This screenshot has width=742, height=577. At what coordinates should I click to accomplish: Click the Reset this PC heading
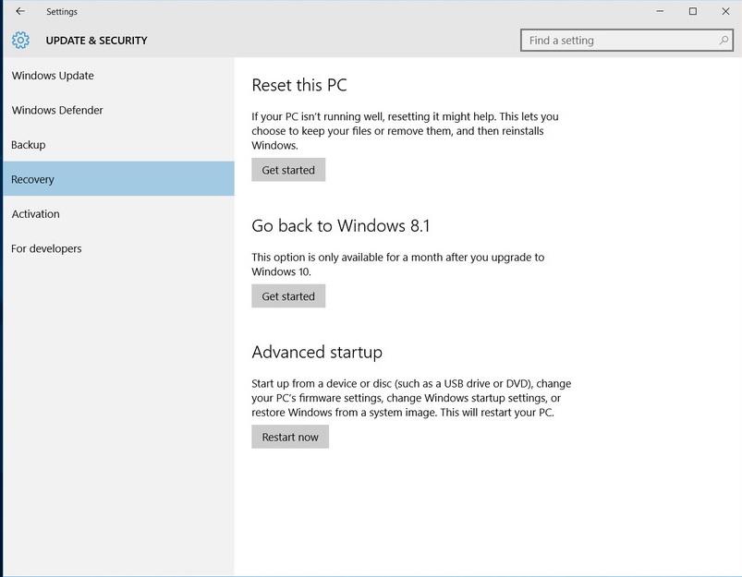click(299, 85)
